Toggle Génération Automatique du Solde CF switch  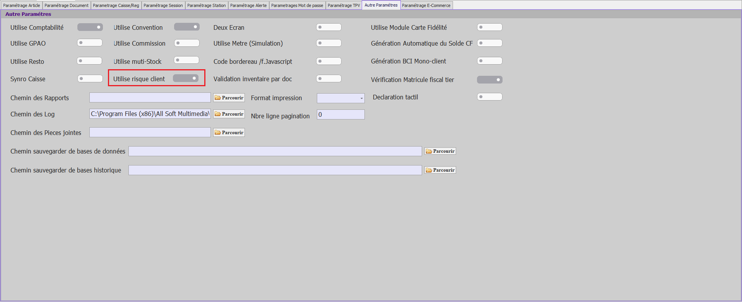pyautogui.click(x=490, y=43)
